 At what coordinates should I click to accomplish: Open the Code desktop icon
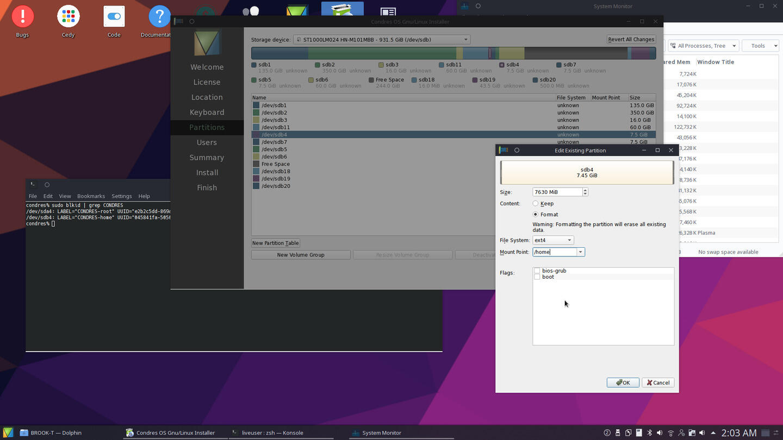[x=114, y=22]
